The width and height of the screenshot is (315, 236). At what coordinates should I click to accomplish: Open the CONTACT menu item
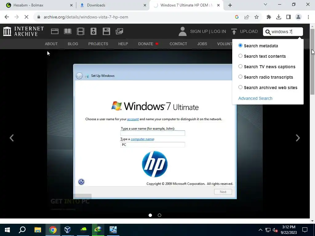pos(178,44)
